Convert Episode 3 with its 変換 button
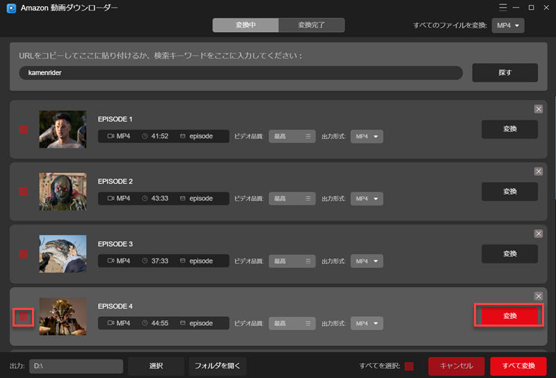This screenshot has height=378, width=556. (509, 254)
